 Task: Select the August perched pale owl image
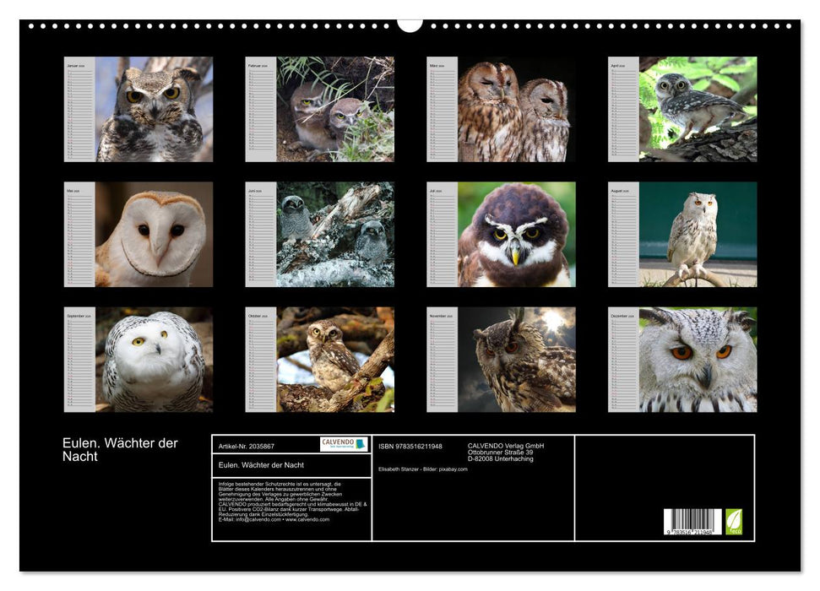tap(698, 234)
